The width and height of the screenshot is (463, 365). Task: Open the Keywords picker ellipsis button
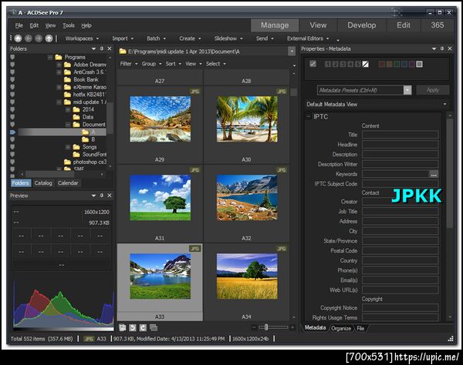click(434, 175)
